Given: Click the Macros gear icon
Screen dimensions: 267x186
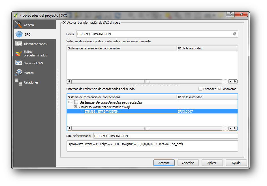Looking at the screenshot, I should coord(18,73).
